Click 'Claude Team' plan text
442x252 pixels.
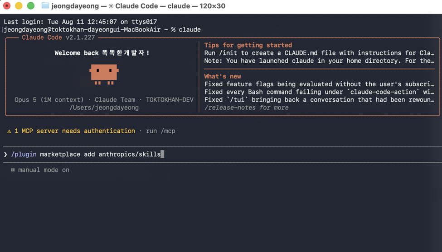(x=115, y=100)
